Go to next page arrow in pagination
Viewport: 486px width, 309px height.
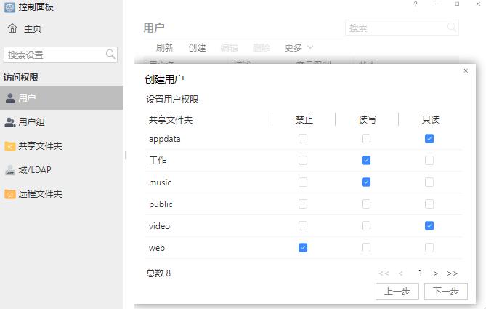point(436,273)
